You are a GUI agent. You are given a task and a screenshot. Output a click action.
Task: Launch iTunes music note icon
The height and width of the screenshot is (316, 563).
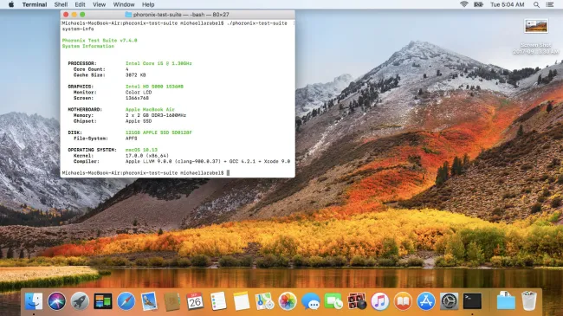coord(379,301)
